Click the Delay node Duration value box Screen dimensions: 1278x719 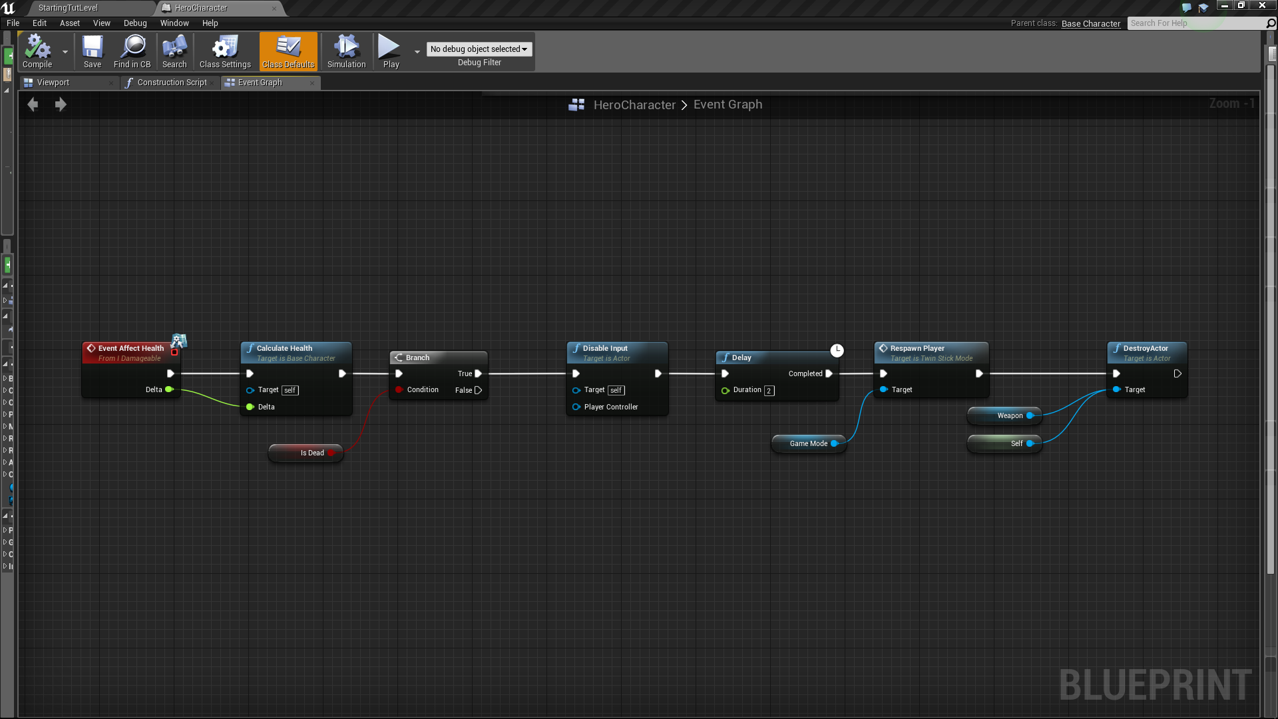pyautogui.click(x=769, y=391)
